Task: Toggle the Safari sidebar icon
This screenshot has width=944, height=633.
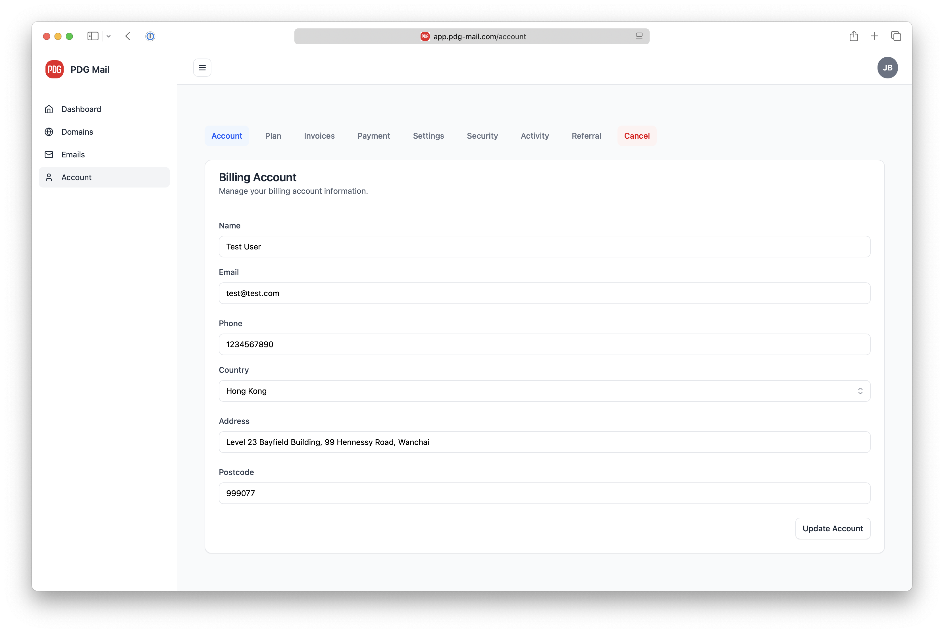Action: click(x=93, y=36)
